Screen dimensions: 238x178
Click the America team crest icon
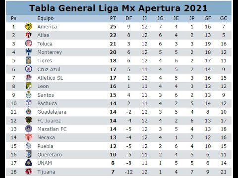[x=29, y=26]
